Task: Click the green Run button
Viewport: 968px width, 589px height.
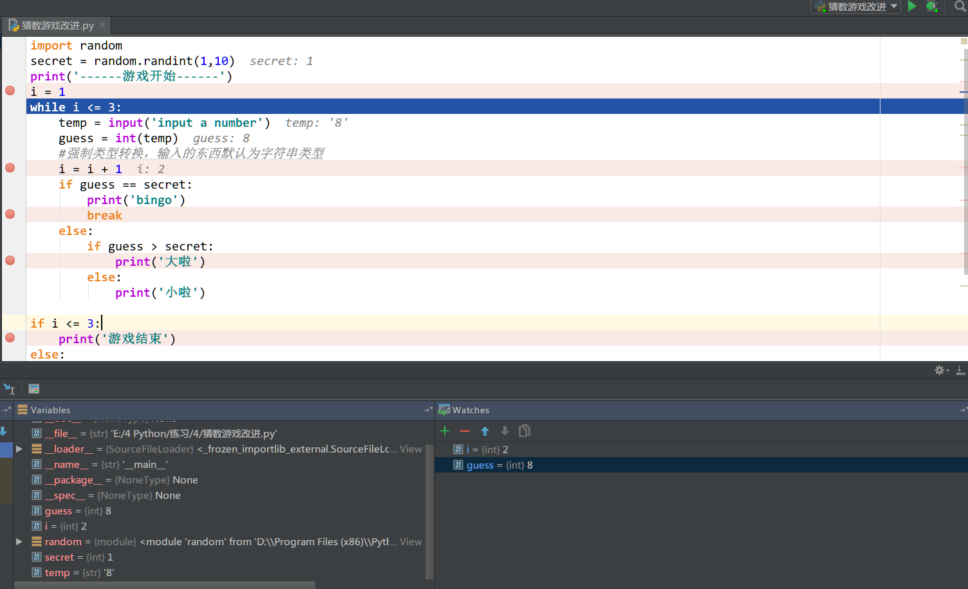Action: pos(912,6)
